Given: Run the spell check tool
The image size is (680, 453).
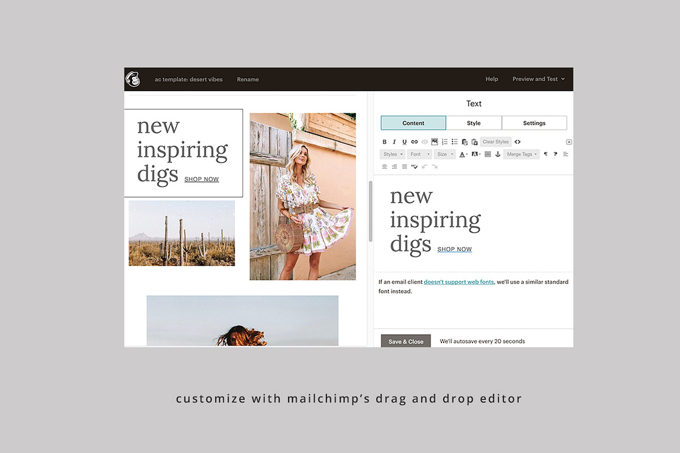Looking at the screenshot, I should click(414, 166).
